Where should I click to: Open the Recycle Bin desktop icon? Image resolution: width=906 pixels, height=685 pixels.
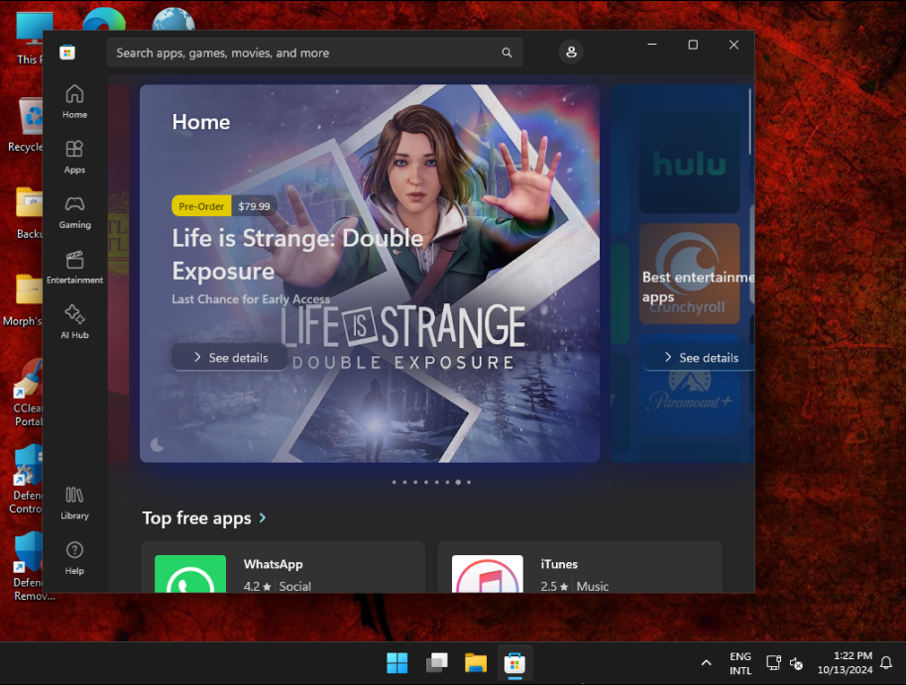pyautogui.click(x=26, y=125)
